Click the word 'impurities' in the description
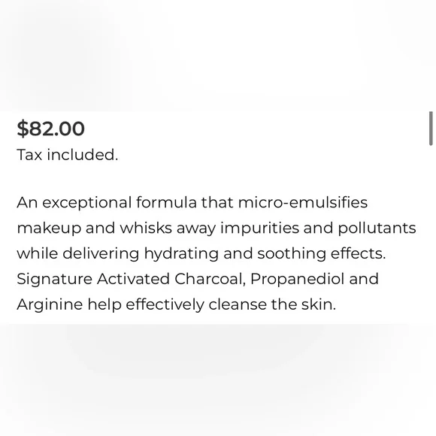The width and height of the screenshot is (436, 436). [x=259, y=229]
